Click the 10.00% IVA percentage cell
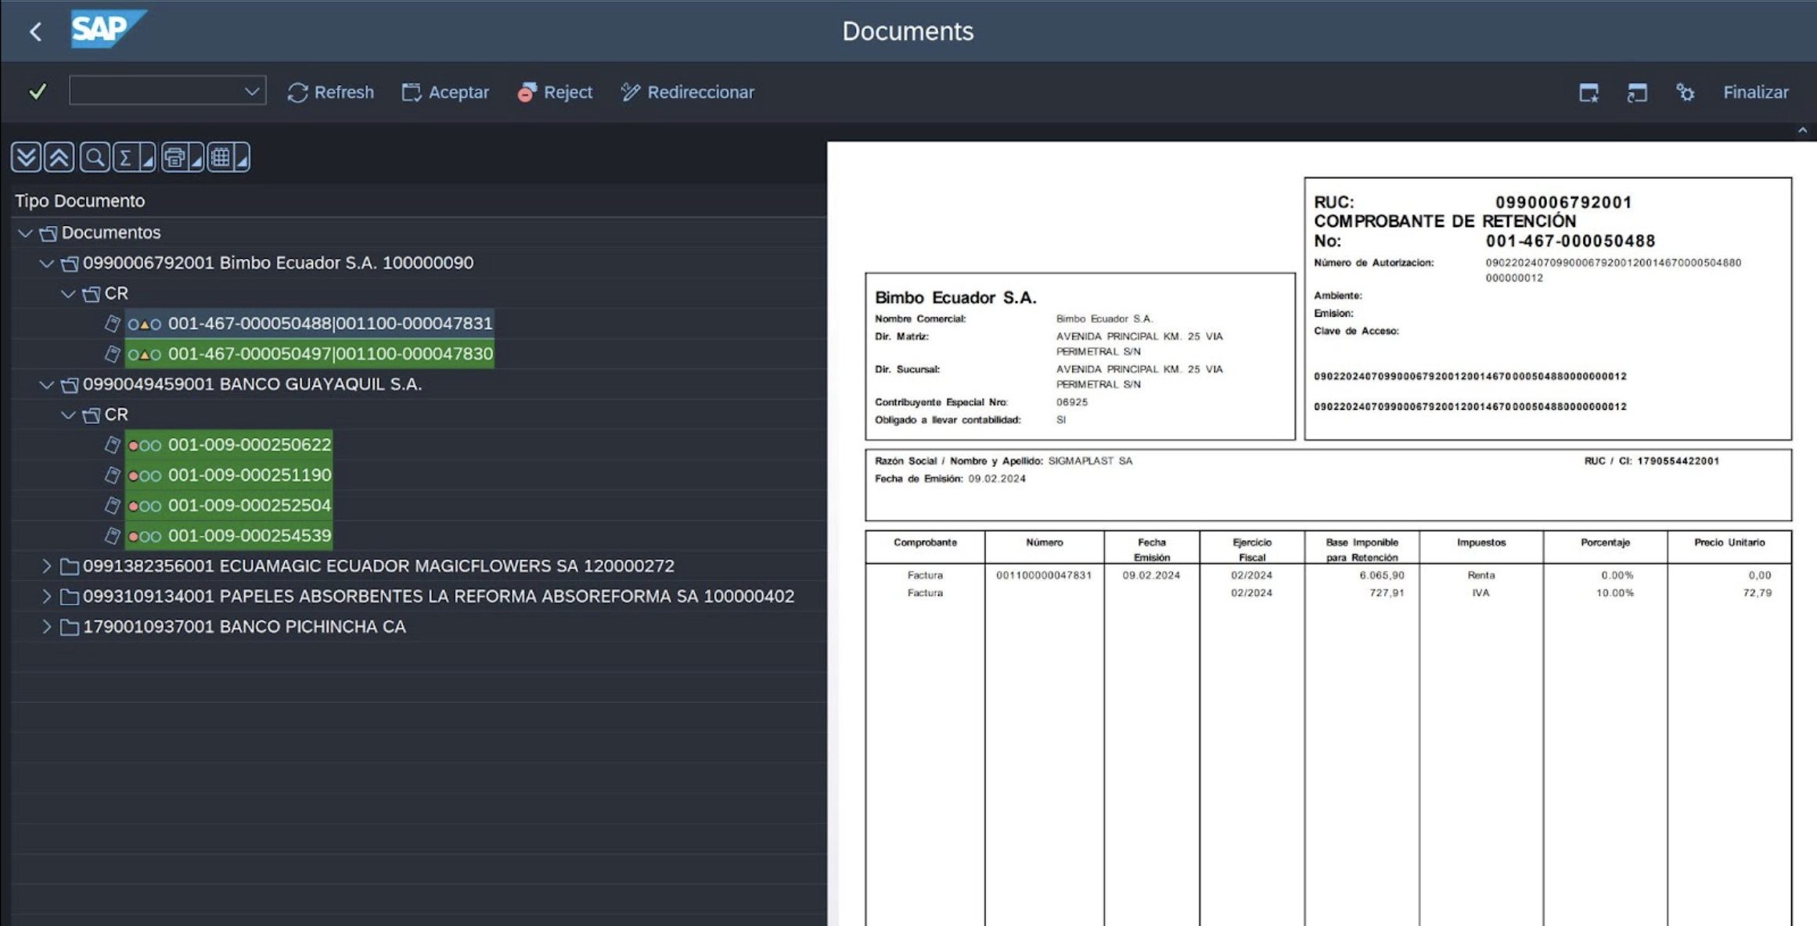1817x926 pixels. 1614,593
